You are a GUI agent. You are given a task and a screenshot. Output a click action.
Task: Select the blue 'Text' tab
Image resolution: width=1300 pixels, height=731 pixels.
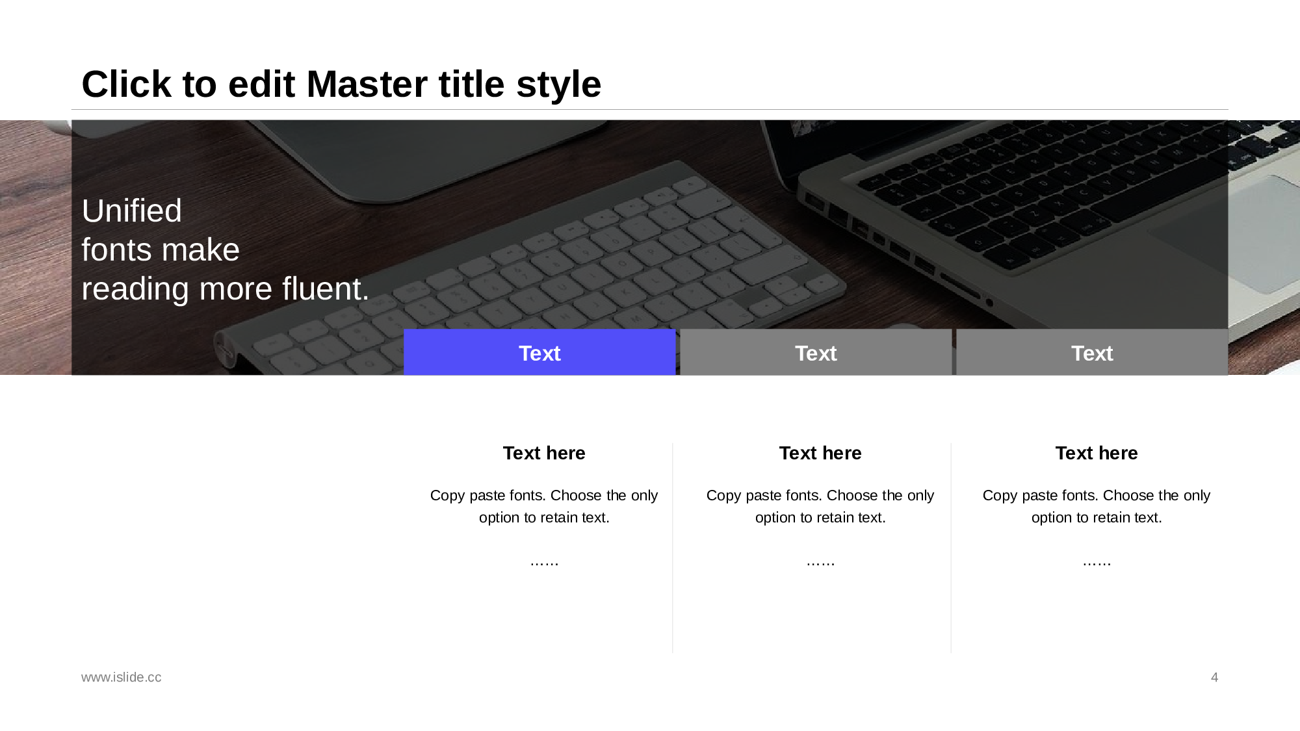pos(539,353)
